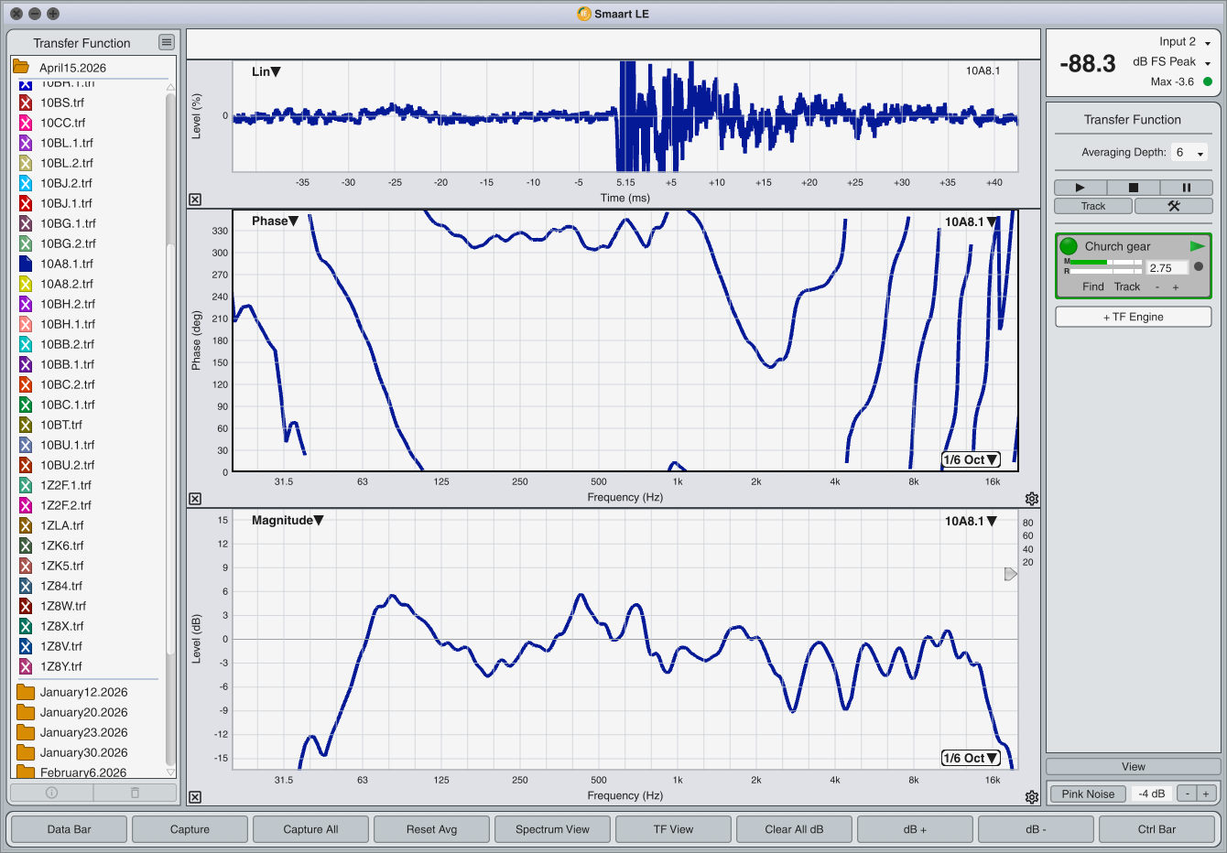Image resolution: width=1227 pixels, height=853 pixels.
Task: Click the 10BB.2.trf trace icon
Action: pos(26,344)
